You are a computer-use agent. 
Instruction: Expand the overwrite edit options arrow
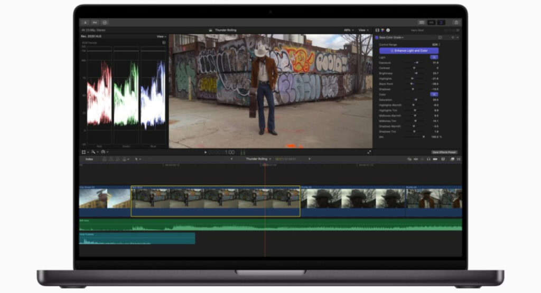tap(128, 160)
